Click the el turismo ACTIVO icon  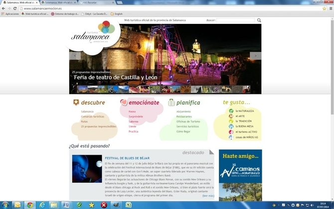231,132
